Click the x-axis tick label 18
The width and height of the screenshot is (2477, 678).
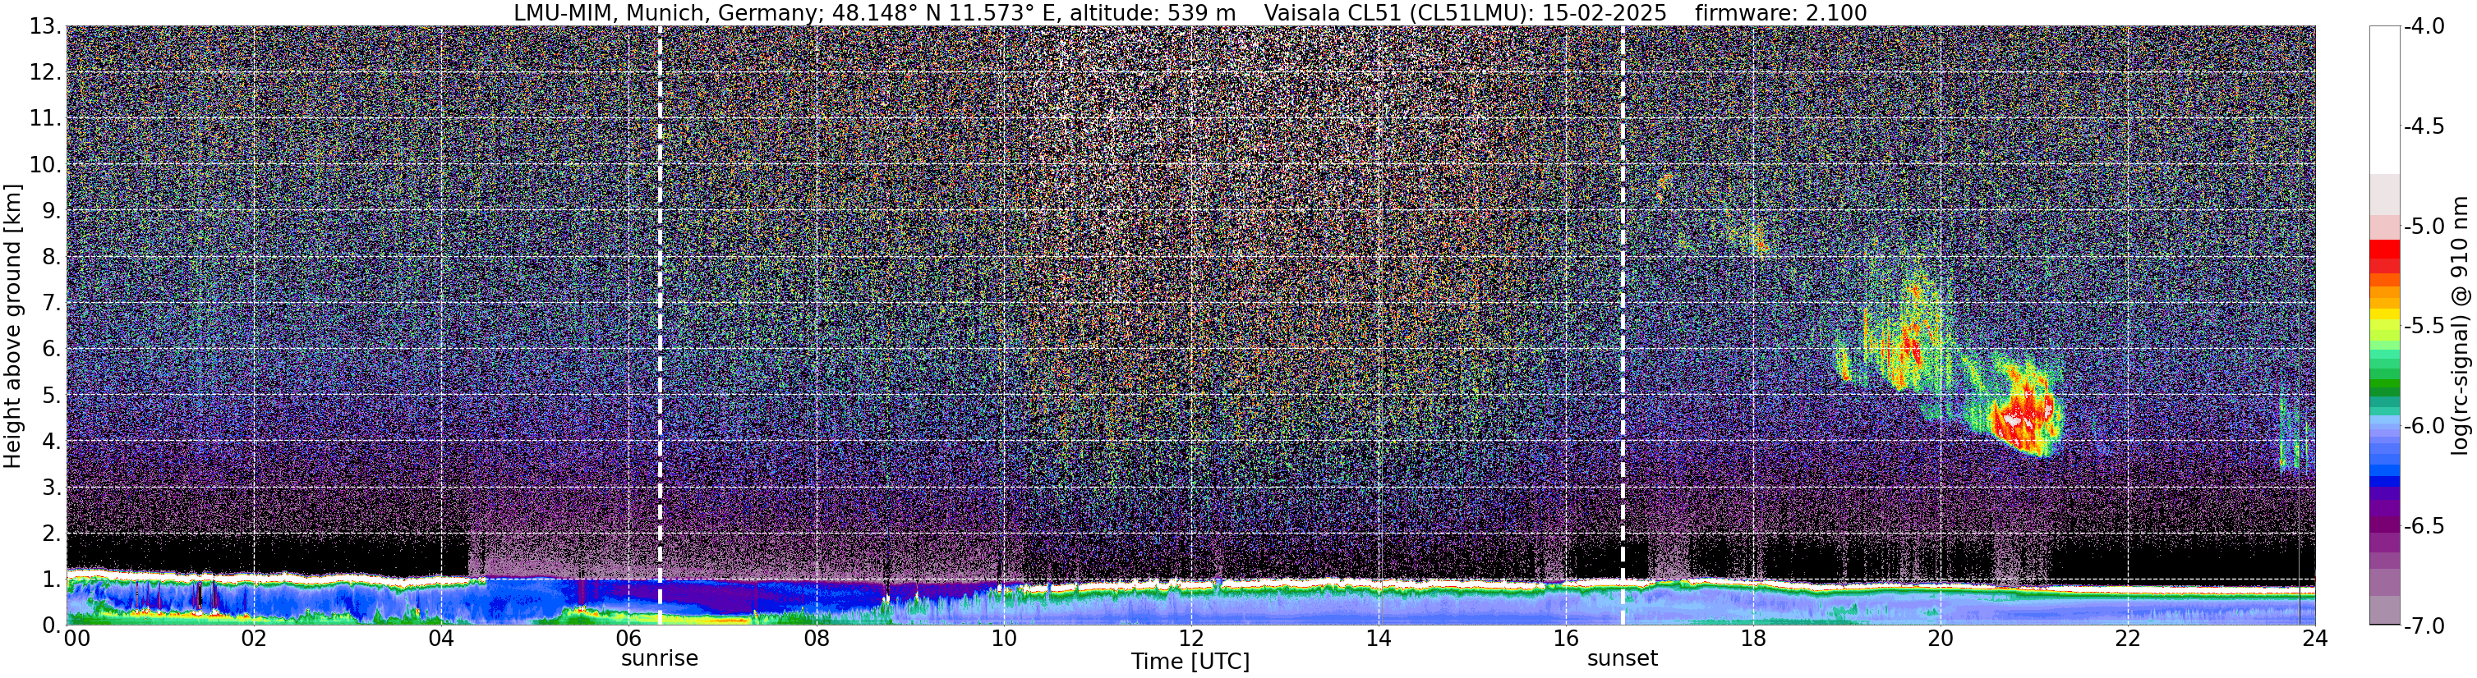(1753, 639)
